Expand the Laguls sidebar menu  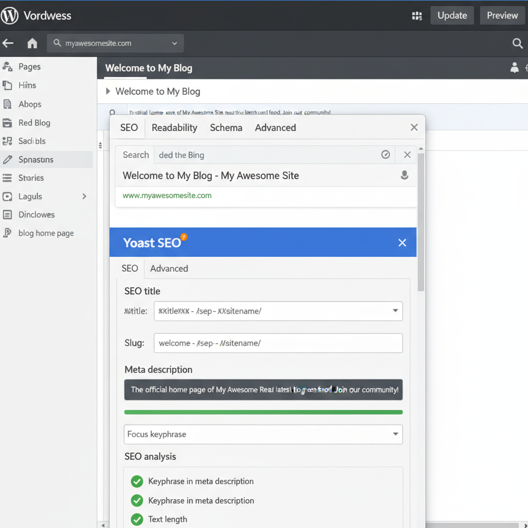pos(84,196)
